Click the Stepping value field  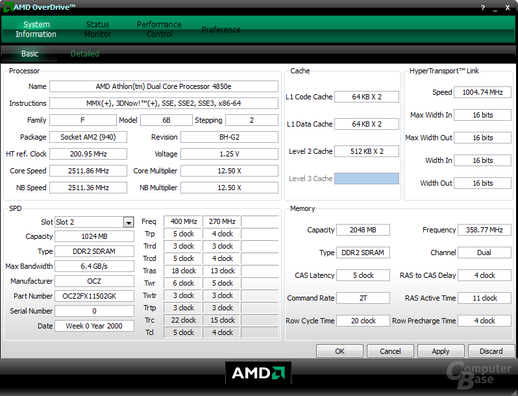(252, 120)
